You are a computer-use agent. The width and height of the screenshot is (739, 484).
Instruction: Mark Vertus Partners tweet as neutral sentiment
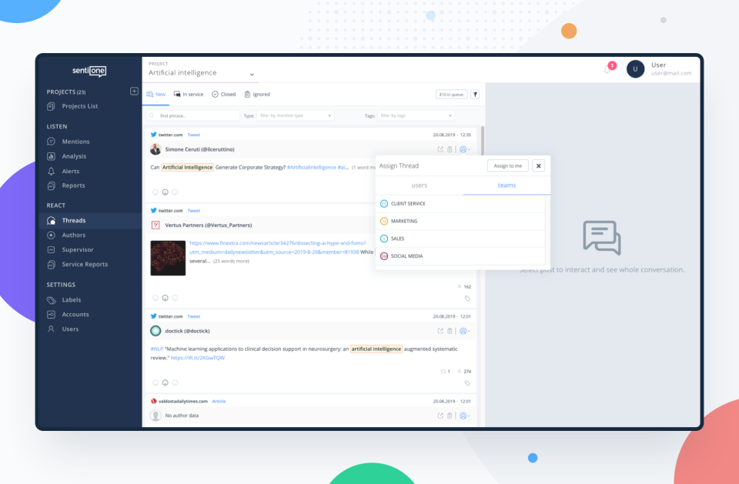165,298
